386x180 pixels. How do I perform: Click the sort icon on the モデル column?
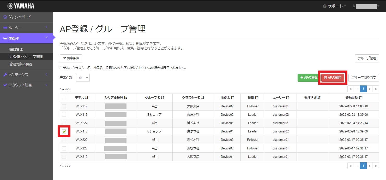point(87,97)
